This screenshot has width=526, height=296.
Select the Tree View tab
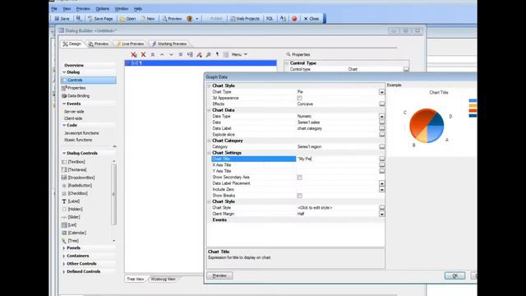click(x=135, y=280)
